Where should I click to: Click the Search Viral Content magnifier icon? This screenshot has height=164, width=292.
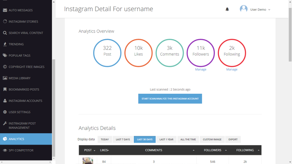point(5,33)
